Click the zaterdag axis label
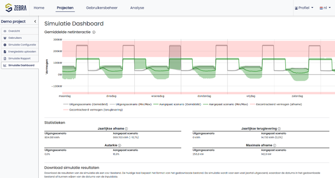 pos(298,96)
